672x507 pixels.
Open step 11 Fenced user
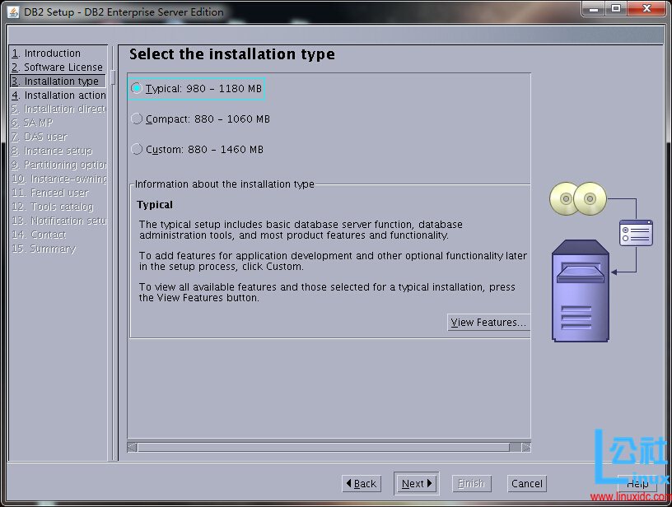tap(50, 193)
